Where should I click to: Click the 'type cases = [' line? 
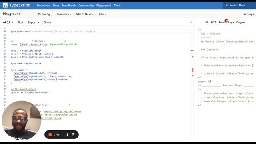20,70
